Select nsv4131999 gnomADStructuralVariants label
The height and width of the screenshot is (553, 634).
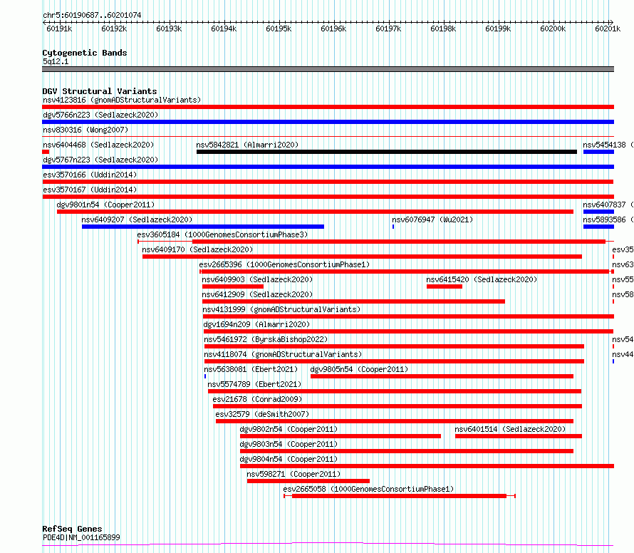281,309
